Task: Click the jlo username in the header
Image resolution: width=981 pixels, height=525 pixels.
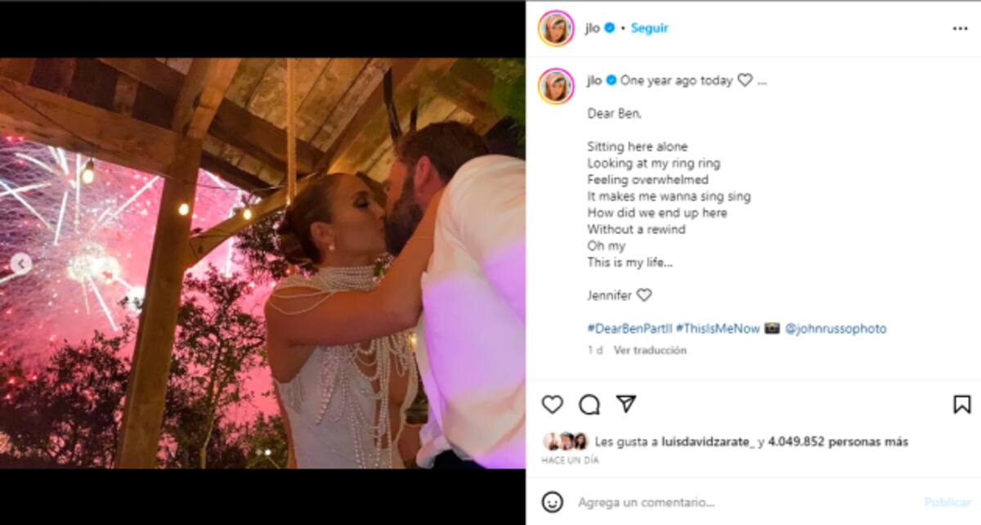Action: tap(593, 28)
